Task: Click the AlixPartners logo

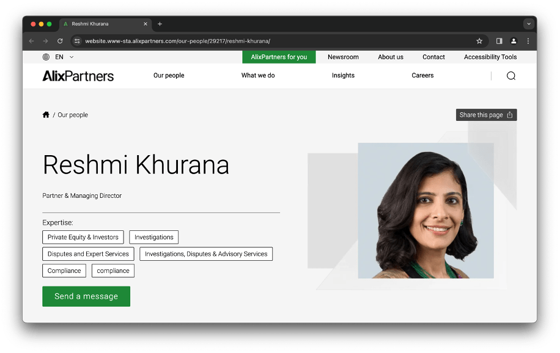Action: tap(78, 76)
